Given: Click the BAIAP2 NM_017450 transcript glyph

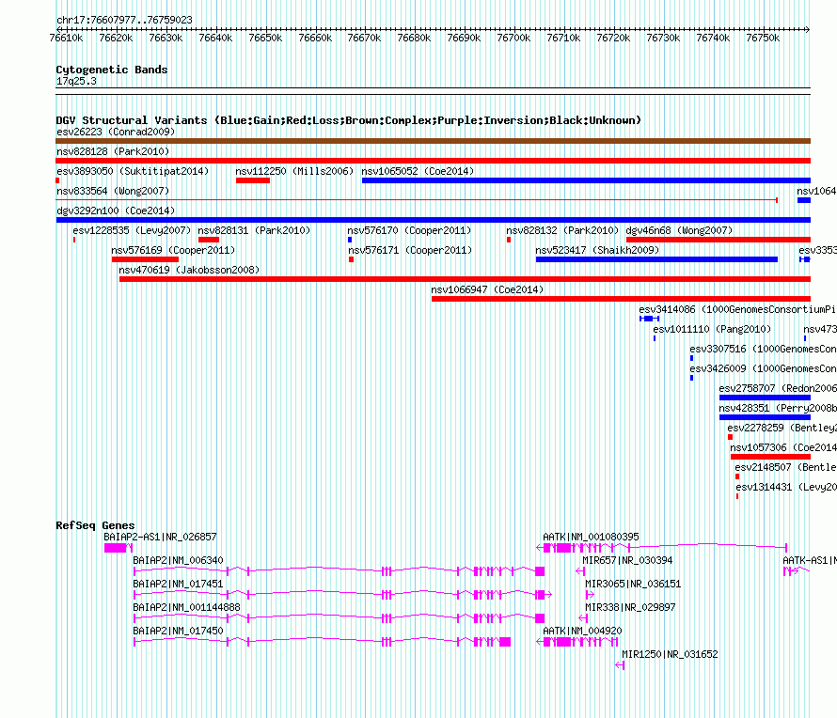Looking at the screenshot, I should (x=322, y=642).
